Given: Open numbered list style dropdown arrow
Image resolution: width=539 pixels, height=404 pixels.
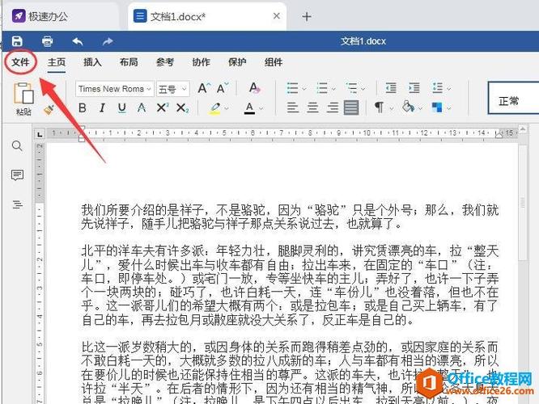Looking at the screenshot, I should click(333, 89).
